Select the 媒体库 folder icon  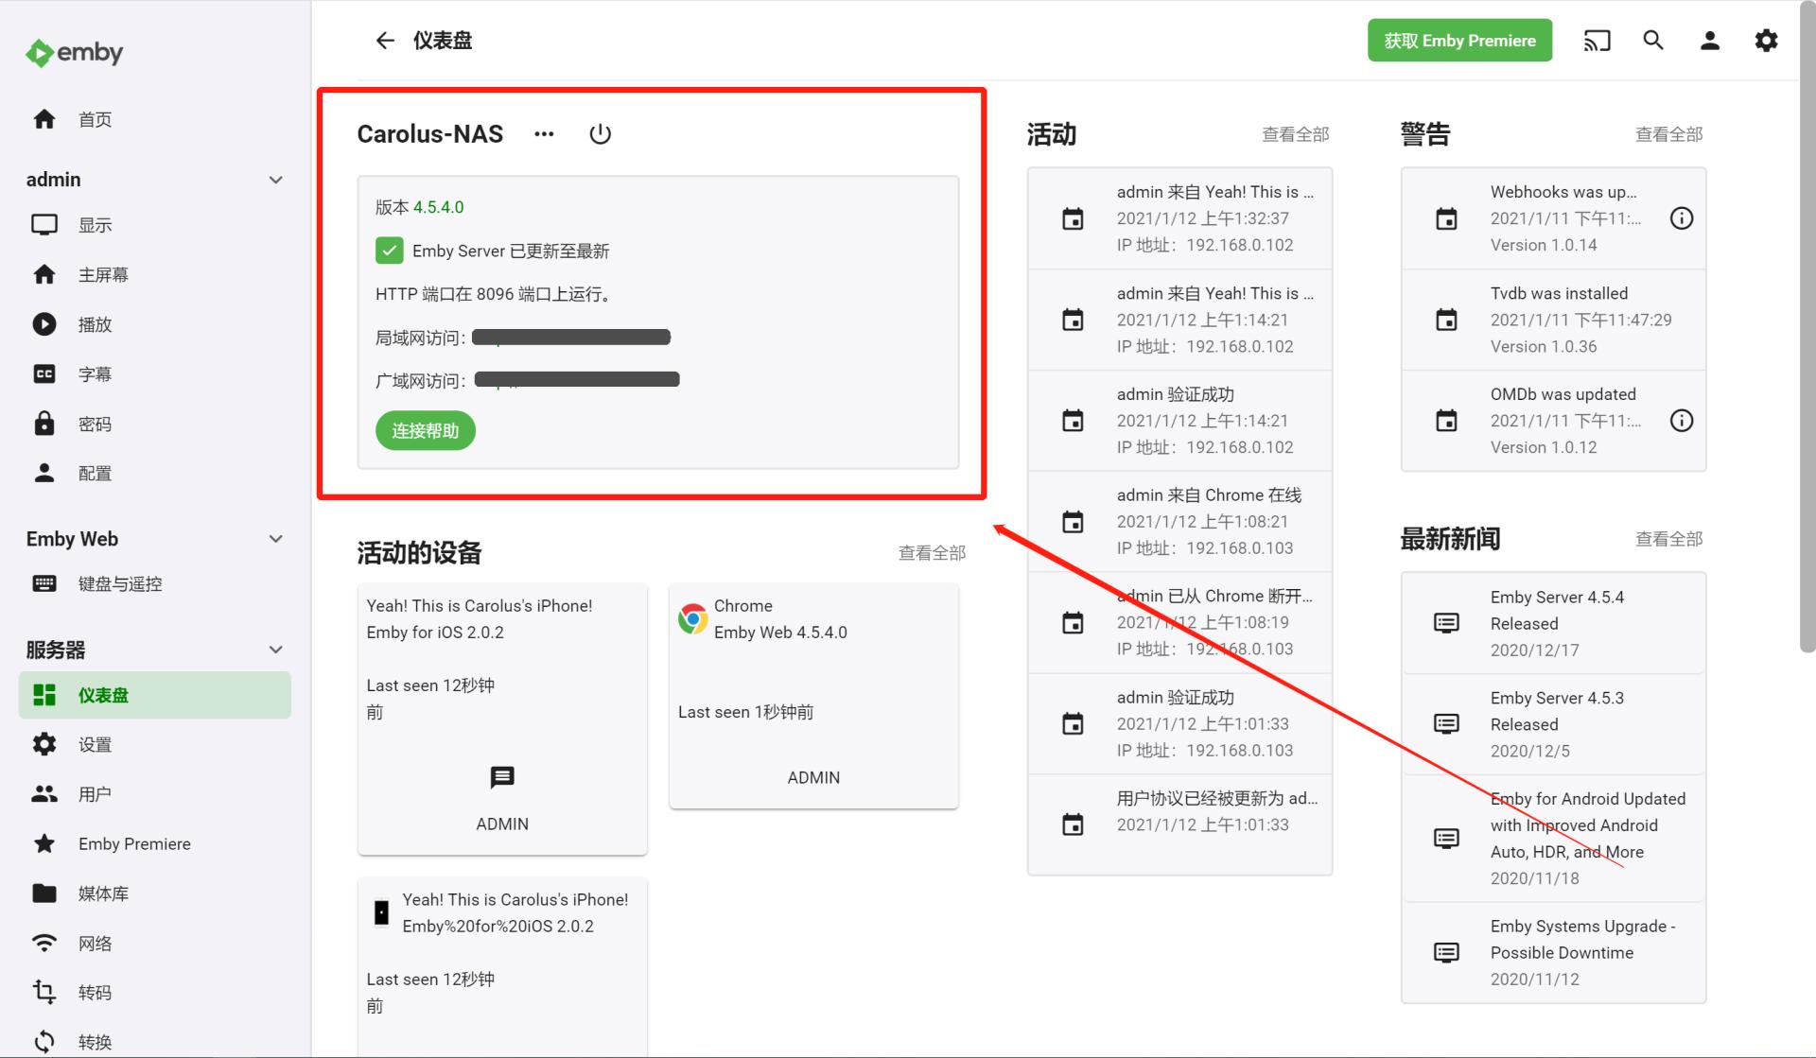click(x=44, y=893)
